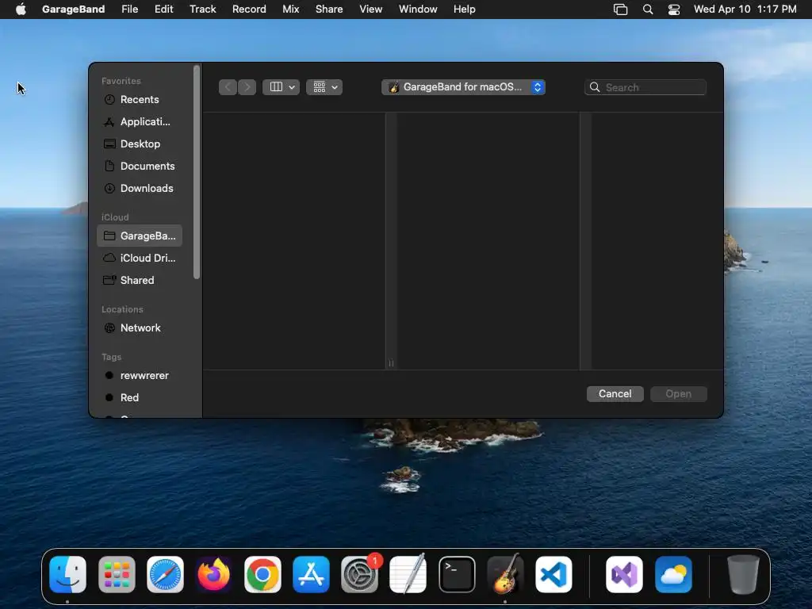This screenshot has height=609, width=812.
Task: Open iCloud Drive in the sidebar
Action: [139, 258]
